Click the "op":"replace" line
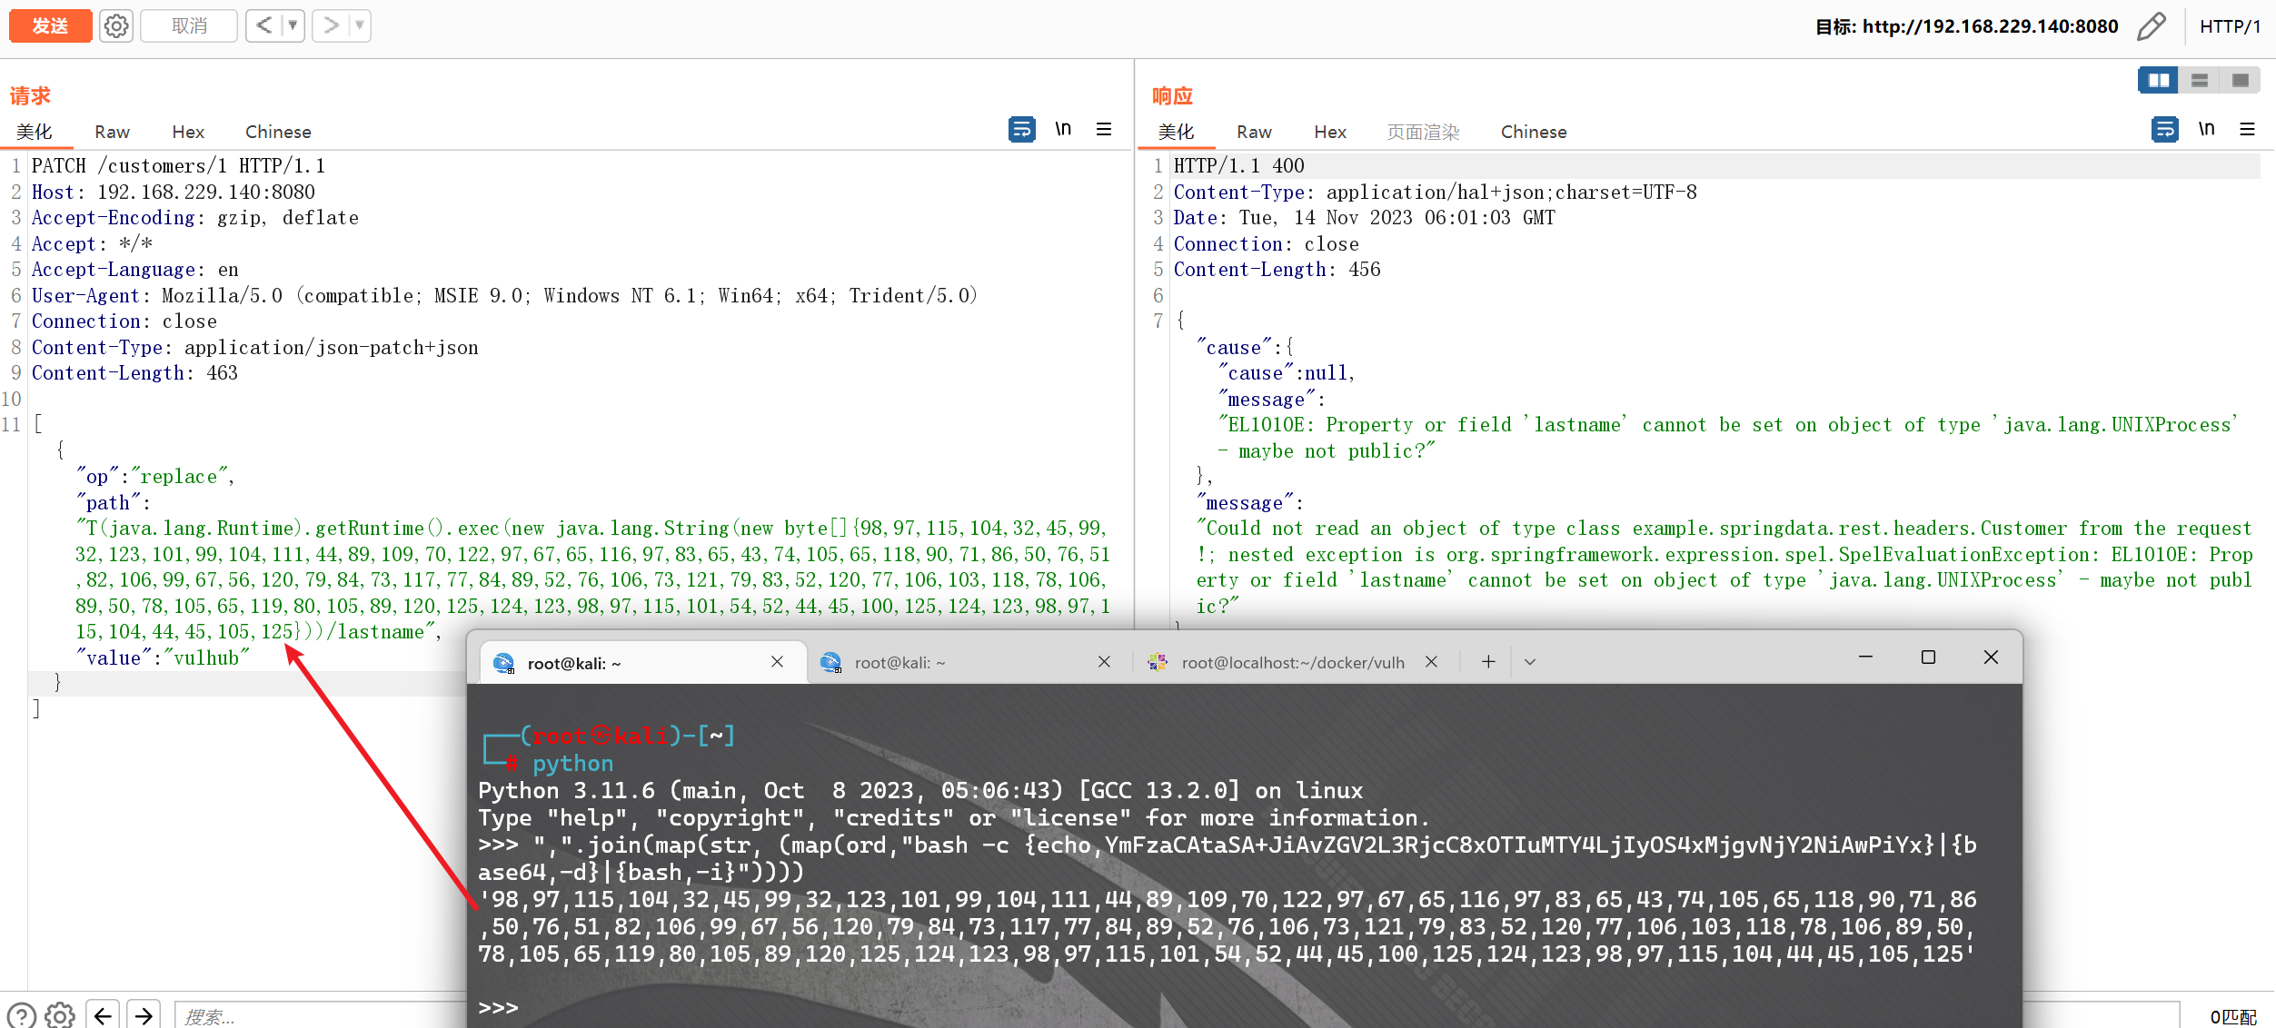Image resolution: width=2276 pixels, height=1028 pixels. click(155, 477)
